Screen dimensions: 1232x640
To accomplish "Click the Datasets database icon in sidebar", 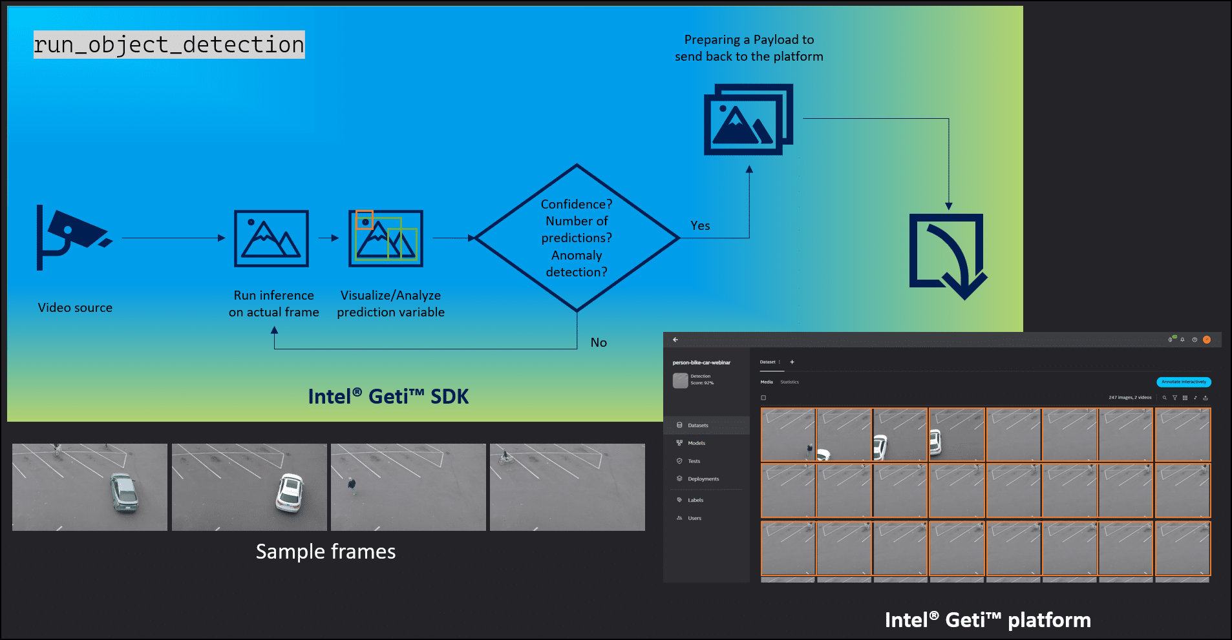I will pos(679,425).
